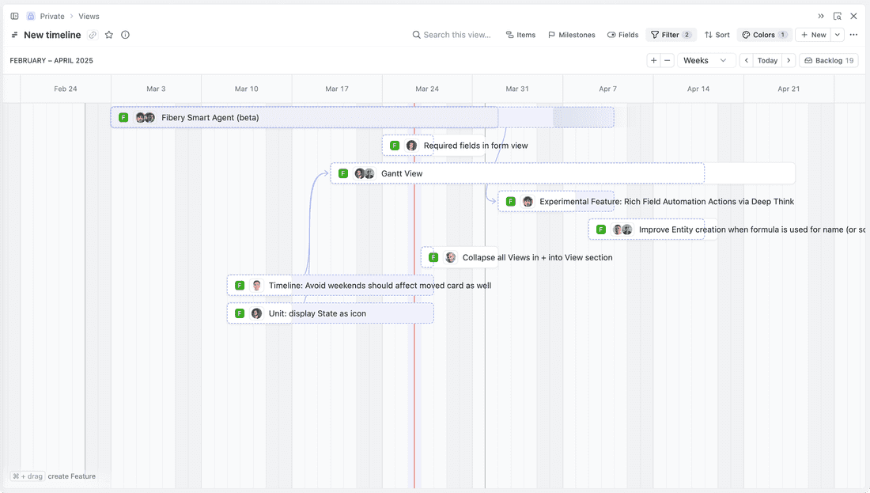Create a new item with New button
The image size is (870, 493).
[814, 34]
